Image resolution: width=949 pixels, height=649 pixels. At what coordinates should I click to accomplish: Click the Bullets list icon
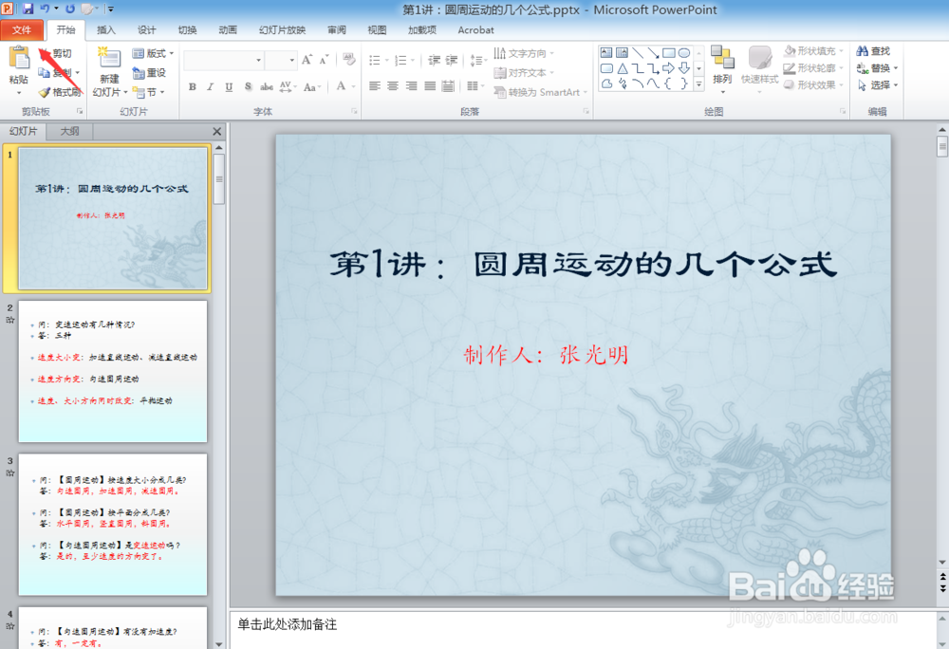point(377,60)
